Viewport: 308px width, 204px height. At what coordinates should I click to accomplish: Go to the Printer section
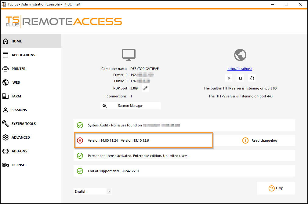(18, 69)
